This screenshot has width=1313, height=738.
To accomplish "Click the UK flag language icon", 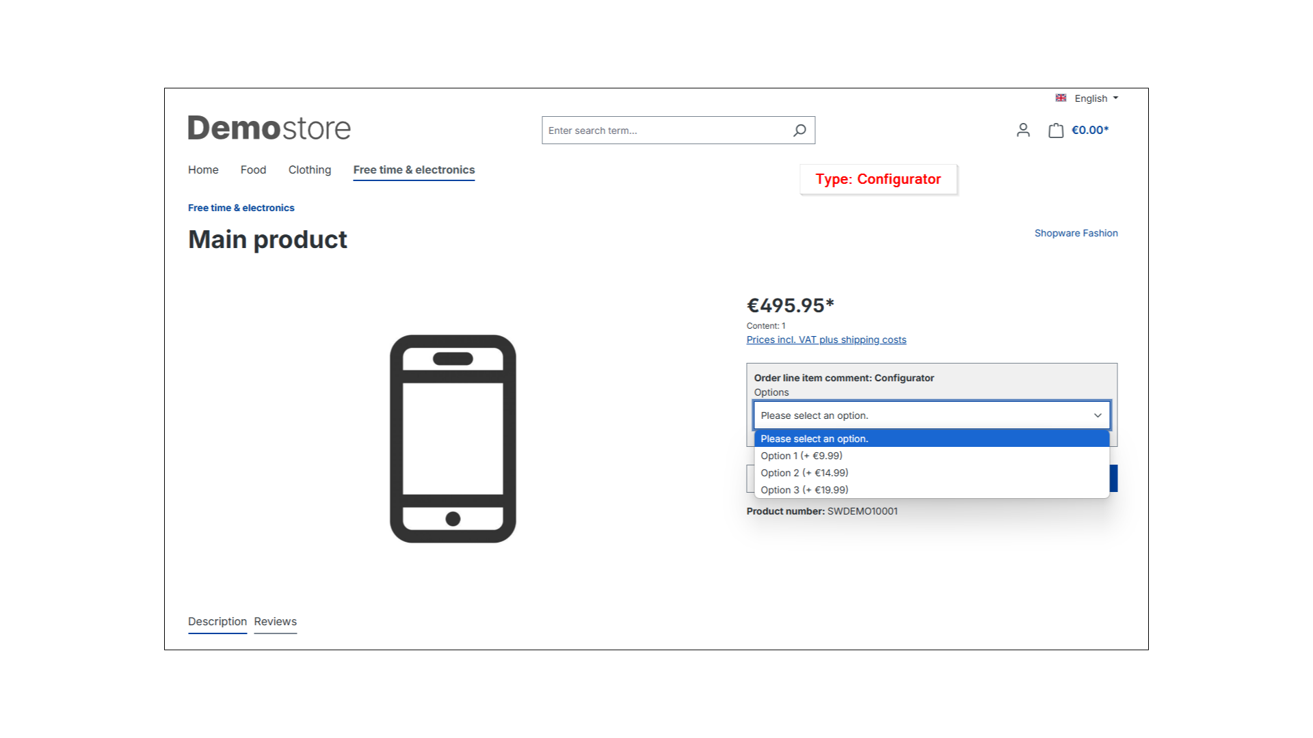I will pos(1061,98).
